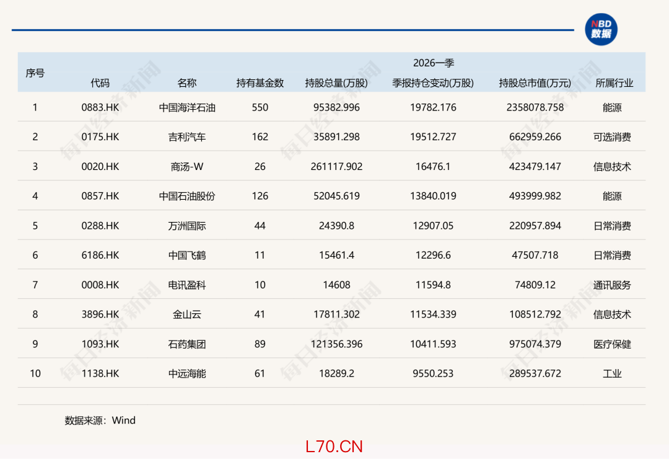Image resolution: width=669 pixels, height=459 pixels.
Task: Select the 电讯盈科 name cell
Action: (187, 285)
